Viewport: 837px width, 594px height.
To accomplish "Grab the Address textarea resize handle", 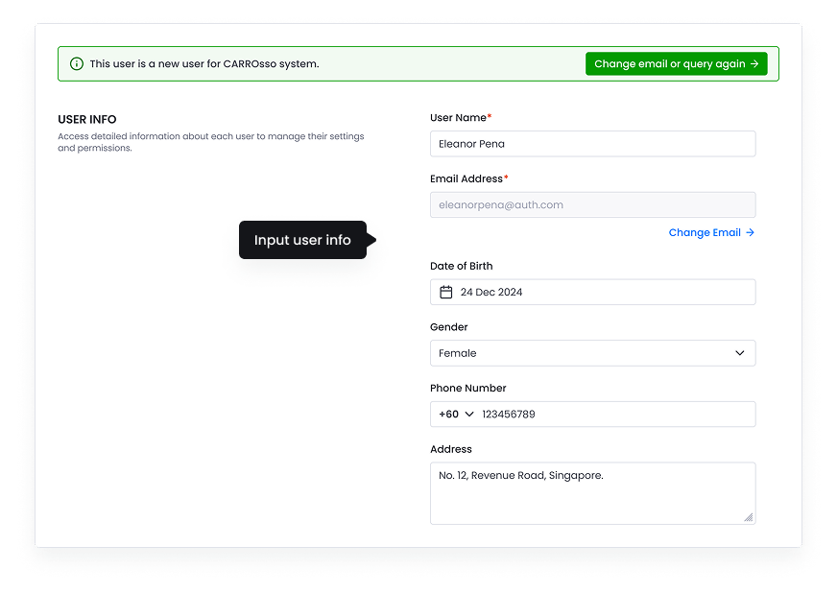I will point(749,517).
